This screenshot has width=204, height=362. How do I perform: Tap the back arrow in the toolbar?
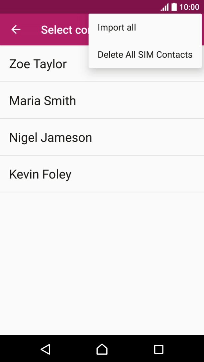pos(16,30)
